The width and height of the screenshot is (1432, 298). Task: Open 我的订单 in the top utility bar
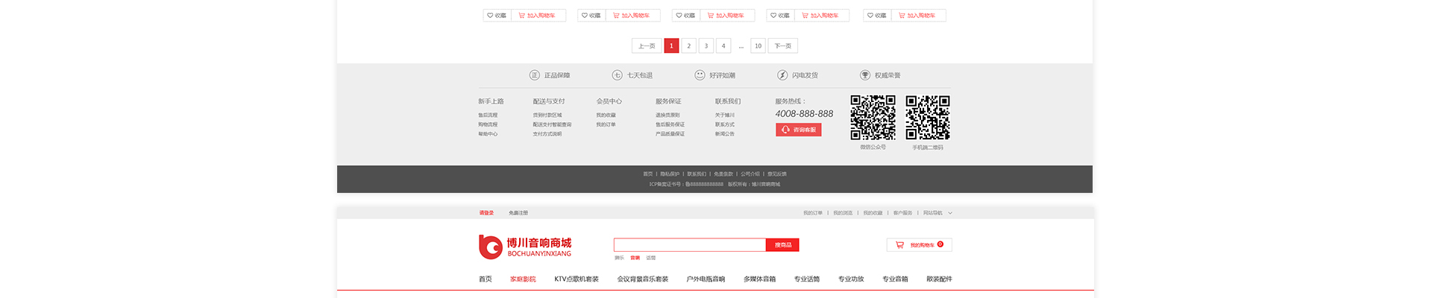coord(813,213)
